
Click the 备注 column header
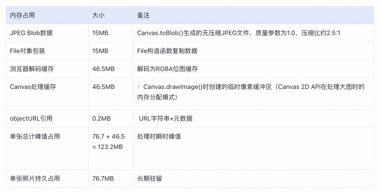(144, 15)
